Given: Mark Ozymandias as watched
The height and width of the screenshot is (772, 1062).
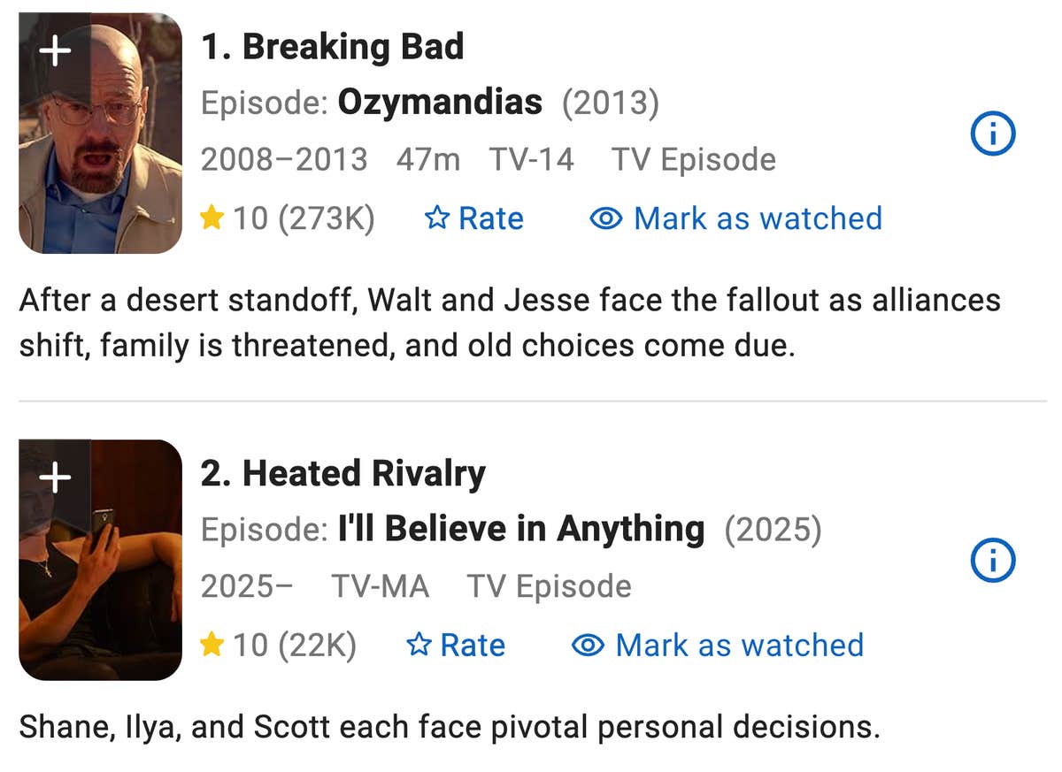Looking at the screenshot, I should click(x=758, y=218).
